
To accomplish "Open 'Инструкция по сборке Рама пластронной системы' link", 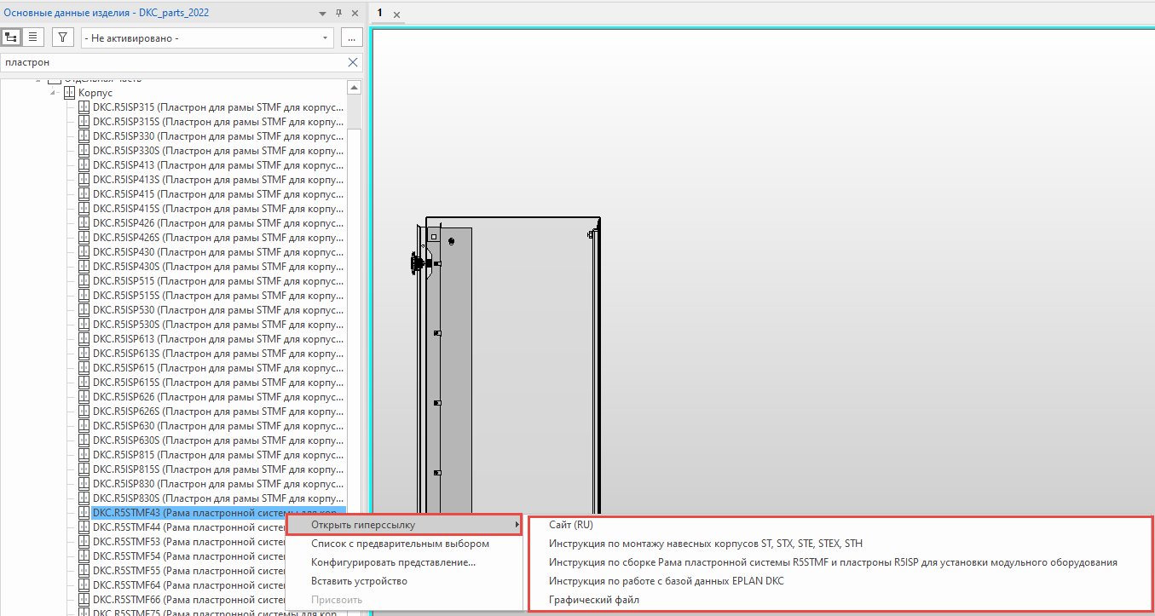I will click(x=833, y=562).
